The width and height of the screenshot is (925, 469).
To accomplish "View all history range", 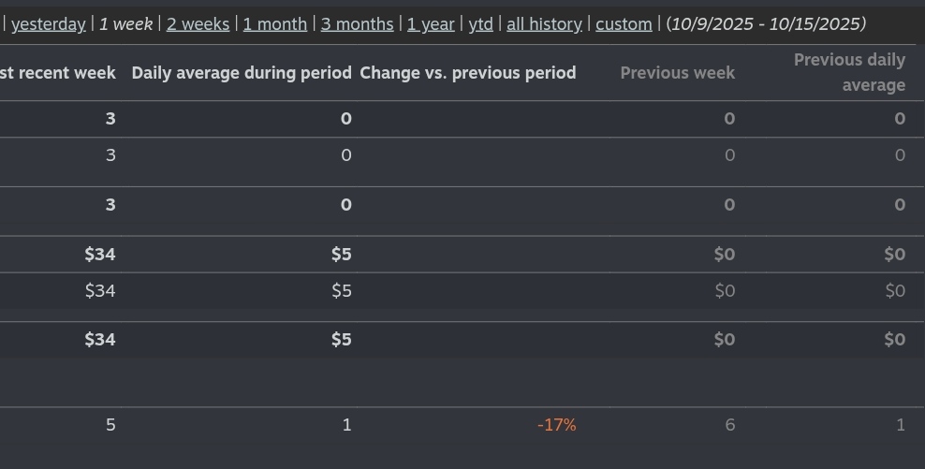I will click(x=544, y=24).
